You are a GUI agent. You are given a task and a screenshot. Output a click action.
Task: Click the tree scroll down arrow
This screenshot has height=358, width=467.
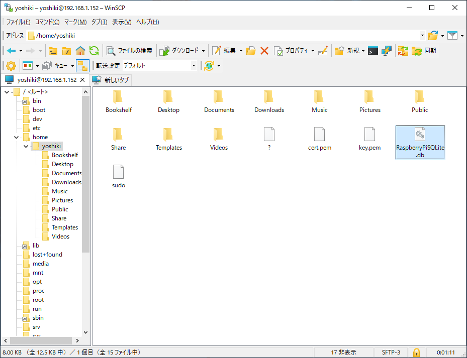coord(85,332)
